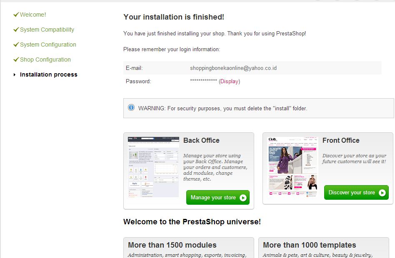Viewport: 395px width, 258px height.
Task: Click the masked password asterisks
Action: pos(204,81)
